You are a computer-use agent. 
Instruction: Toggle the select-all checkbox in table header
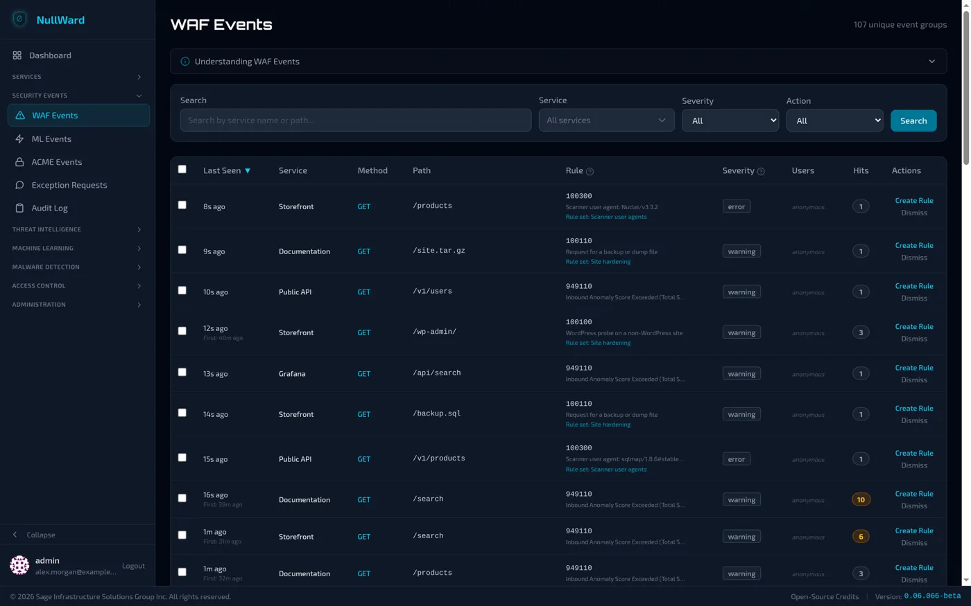[x=182, y=169]
